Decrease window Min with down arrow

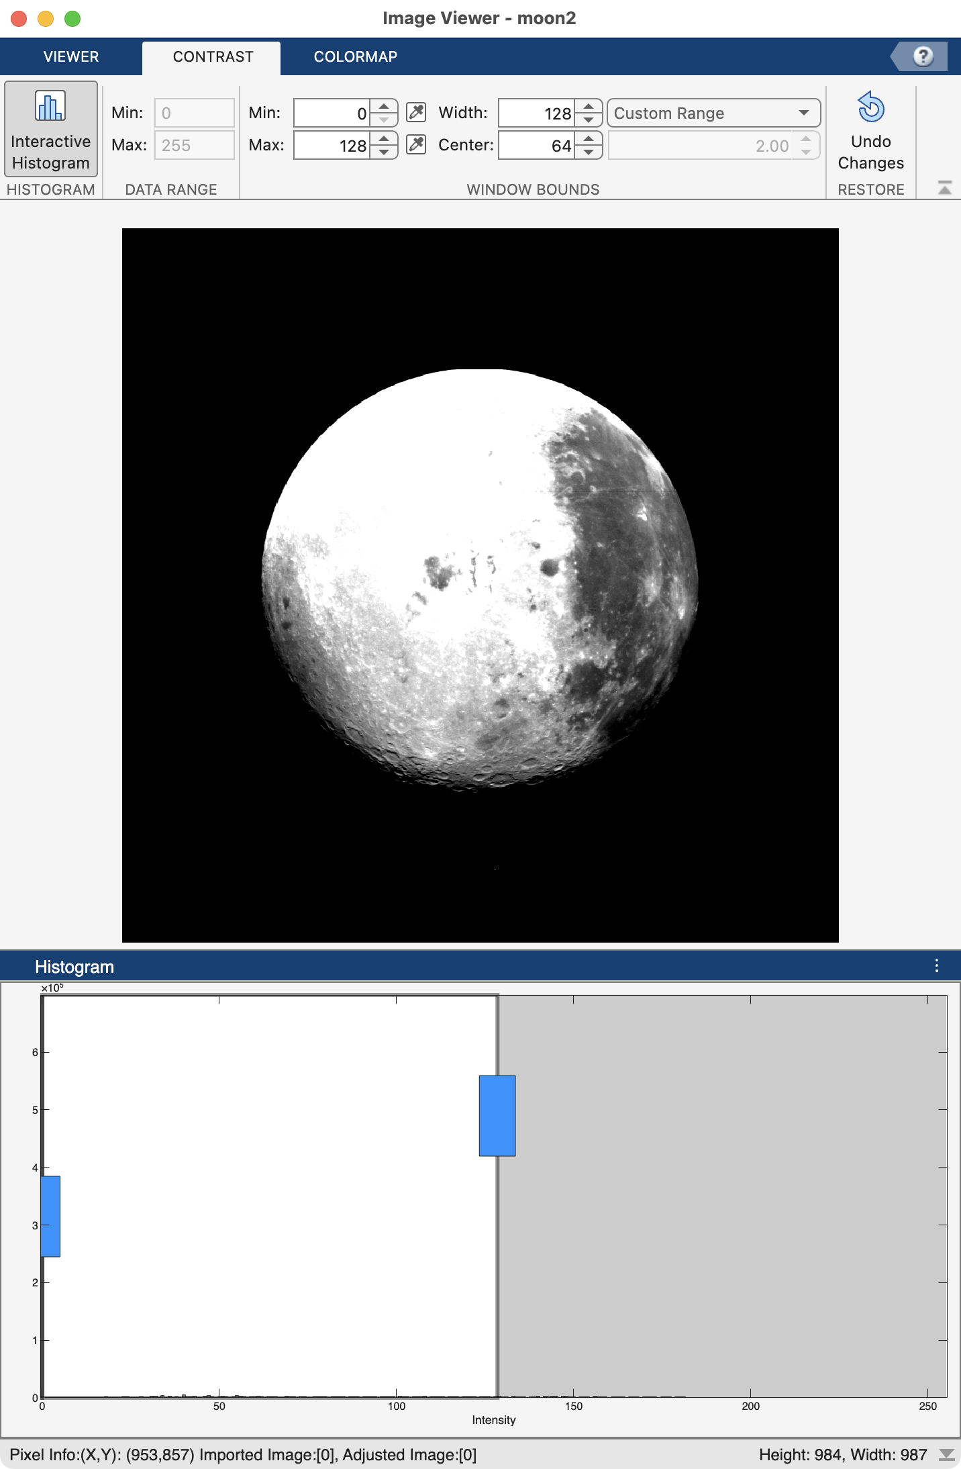384,120
